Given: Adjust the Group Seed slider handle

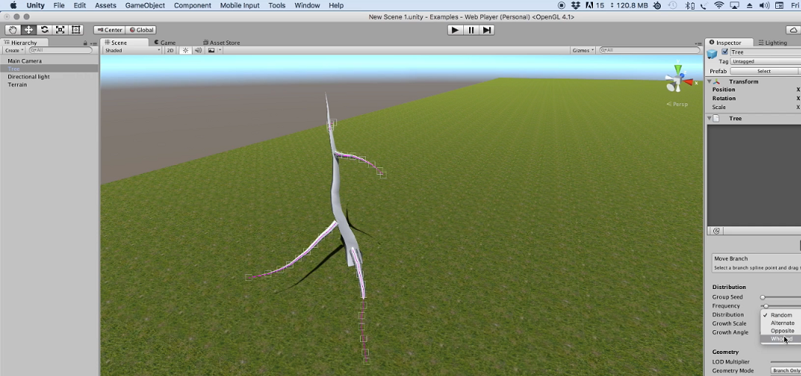Looking at the screenshot, I should (x=763, y=297).
